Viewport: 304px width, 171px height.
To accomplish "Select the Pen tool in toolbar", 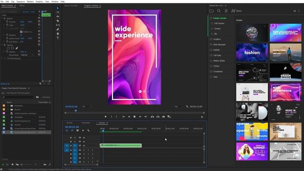I will (x=58, y=29).
